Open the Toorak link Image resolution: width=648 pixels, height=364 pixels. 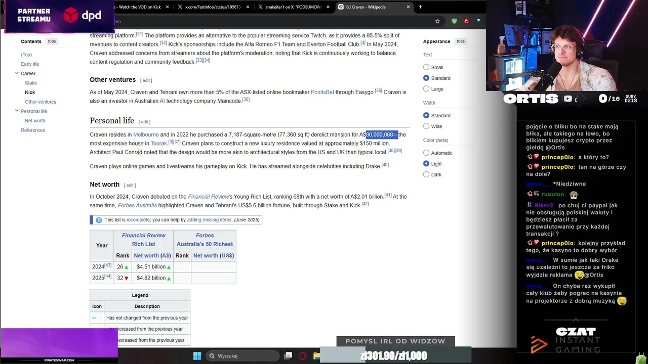(159, 144)
